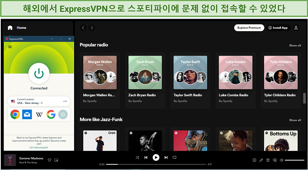This screenshot has height=170, width=308.
Task: Show all Popular radio stations
Action: 295,45
